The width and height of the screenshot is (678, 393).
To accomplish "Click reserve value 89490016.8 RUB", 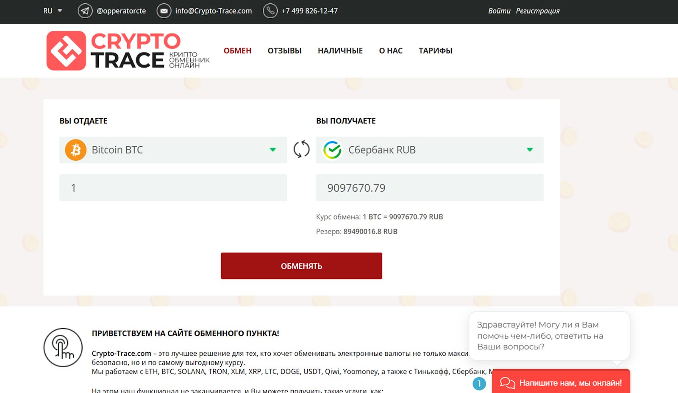I will (x=370, y=231).
